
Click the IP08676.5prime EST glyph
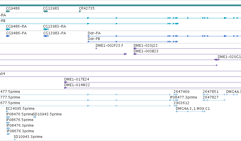[x=8, y=123]
